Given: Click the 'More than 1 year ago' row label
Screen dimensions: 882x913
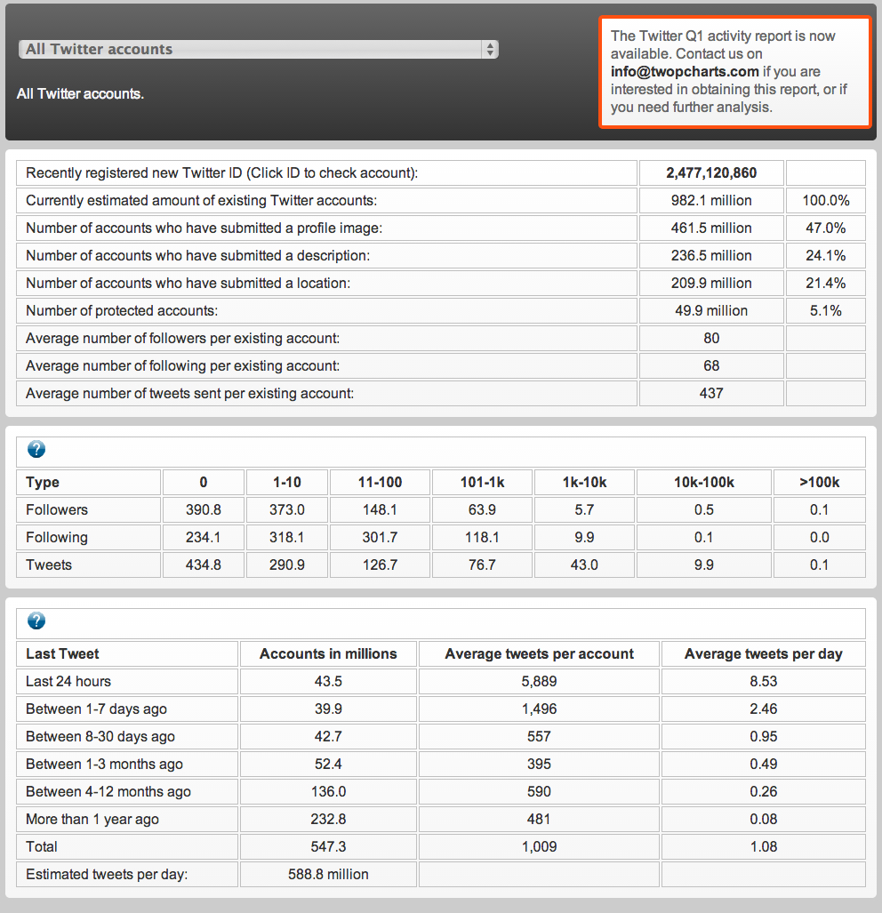Looking at the screenshot, I should (92, 820).
